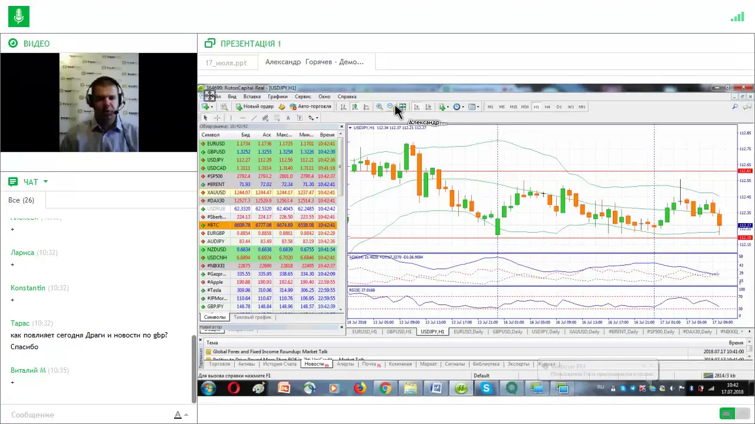The height and width of the screenshot is (424, 755).
Task: Switch to the EURUSD,H1 chart tab
Action: tap(365, 332)
